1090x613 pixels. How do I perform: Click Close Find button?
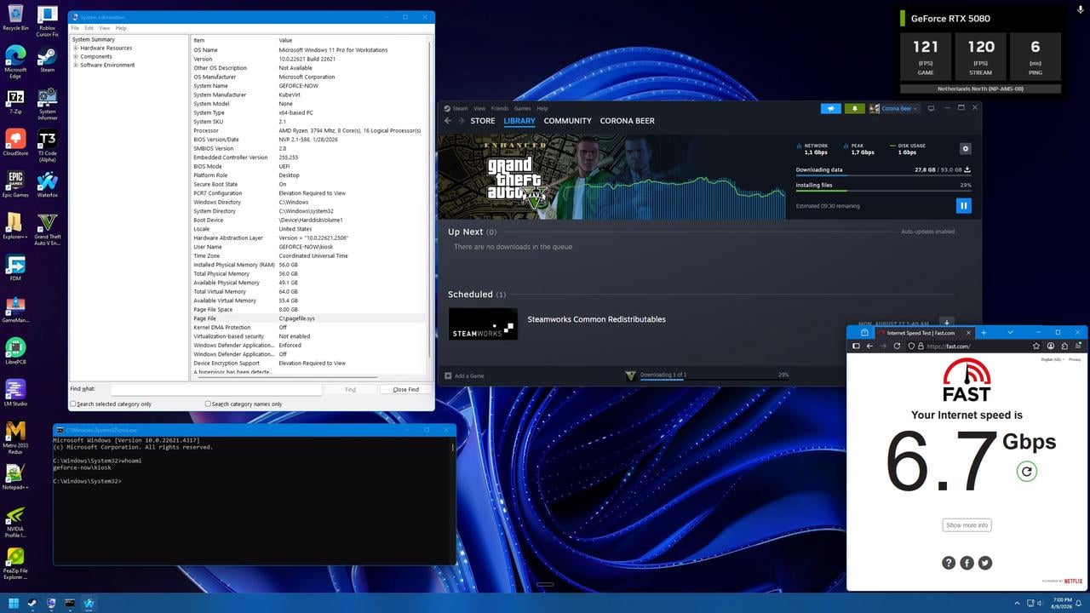(x=405, y=389)
